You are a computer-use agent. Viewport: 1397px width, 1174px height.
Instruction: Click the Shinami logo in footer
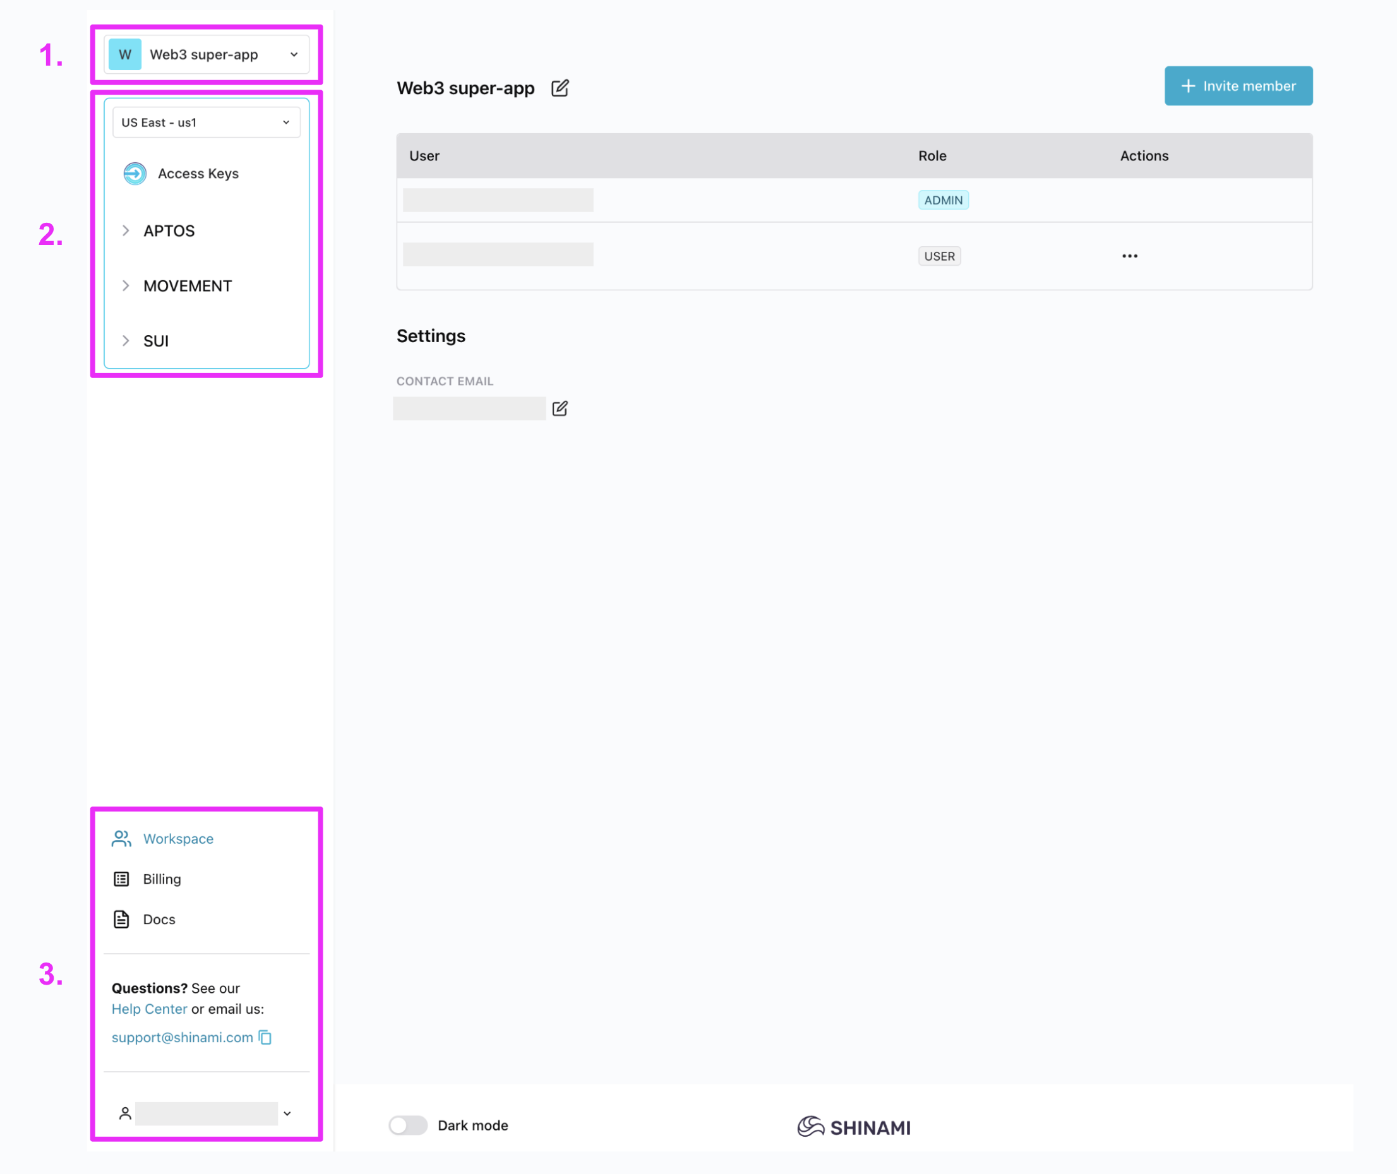854,1127
